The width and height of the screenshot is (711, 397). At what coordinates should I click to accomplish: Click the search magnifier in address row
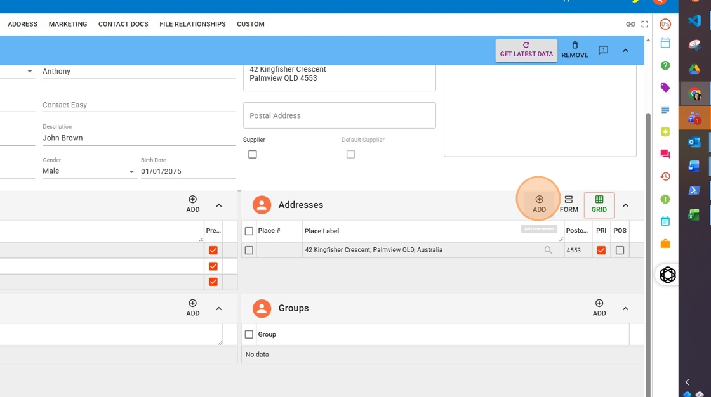[548, 251]
